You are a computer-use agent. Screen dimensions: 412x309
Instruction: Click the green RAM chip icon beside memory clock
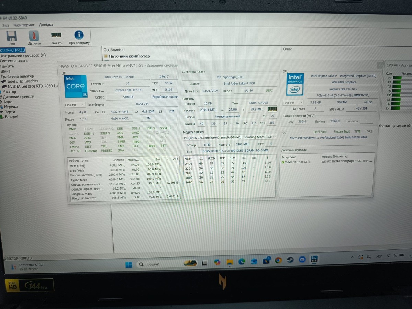click(x=273, y=109)
